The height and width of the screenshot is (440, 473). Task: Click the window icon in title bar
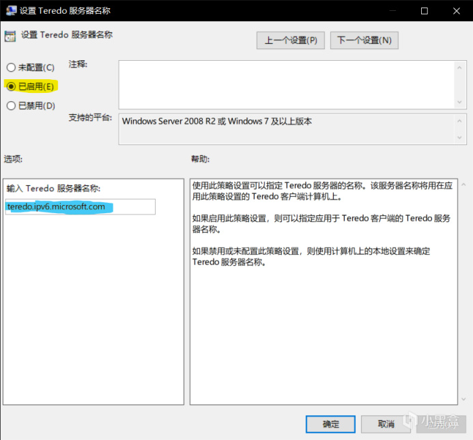coord(11,10)
